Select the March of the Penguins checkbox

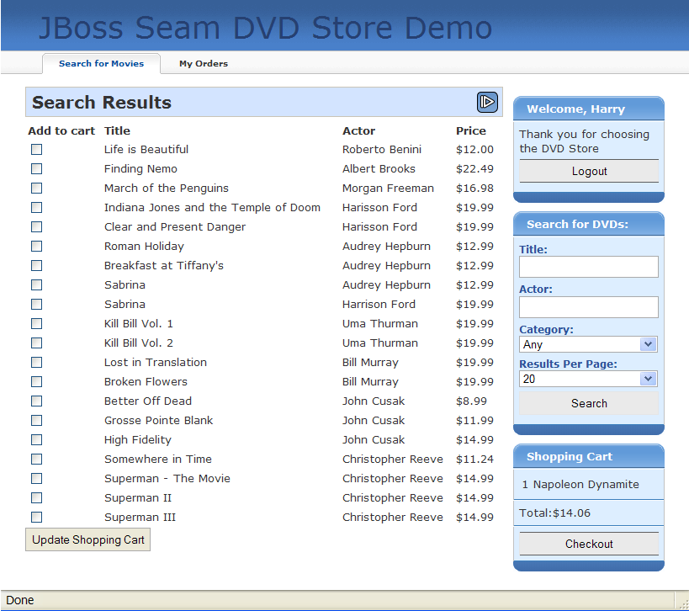click(x=37, y=189)
